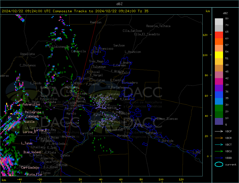Click the 'Cabecedo' station label
Image resolution: width=239 pixels, height=183 pixels.
[x=33, y=116]
